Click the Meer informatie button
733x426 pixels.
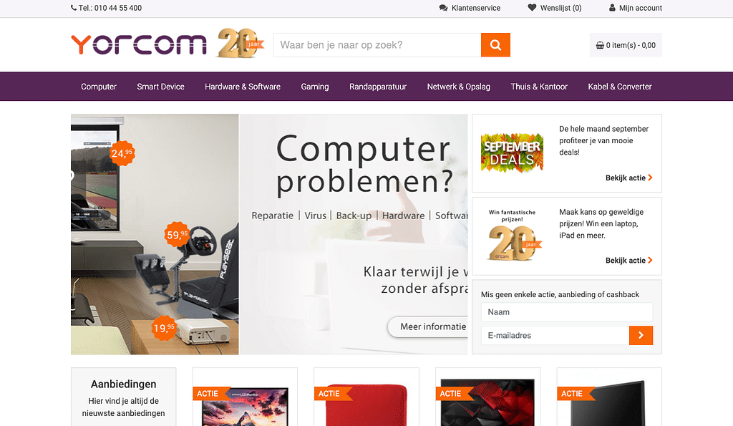[428, 327]
